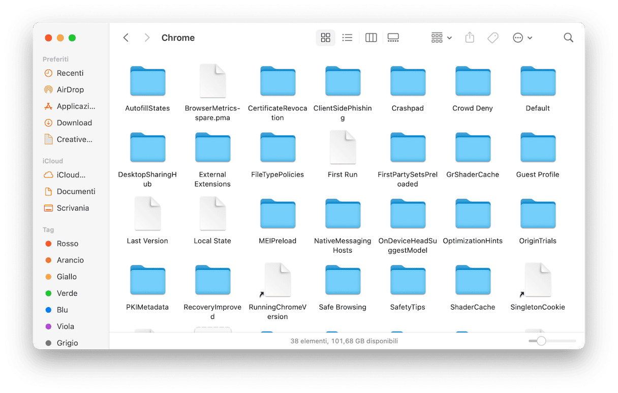Select the FileTypePolicies folder
This screenshot has width=618, height=393.
pyautogui.click(x=277, y=147)
